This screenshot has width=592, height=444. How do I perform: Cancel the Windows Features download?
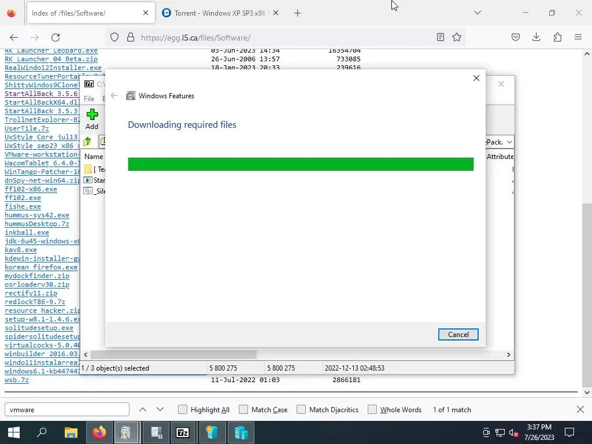pyautogui.click(x=458, y=335)
